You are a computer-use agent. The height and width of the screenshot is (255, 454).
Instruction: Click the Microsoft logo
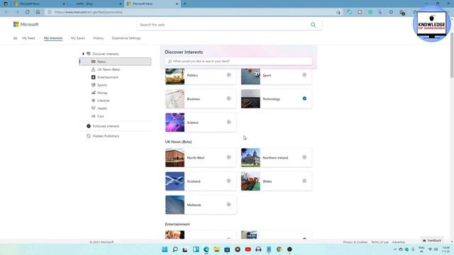click(26, 24)
